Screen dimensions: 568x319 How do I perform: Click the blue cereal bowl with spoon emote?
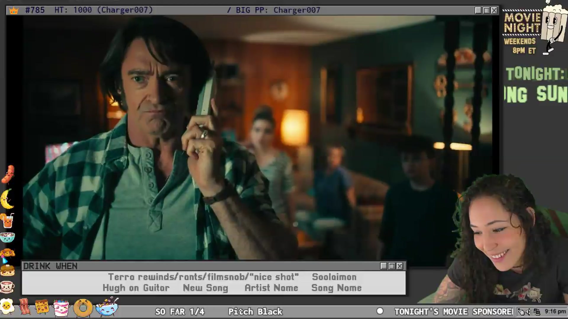point(107,307)
